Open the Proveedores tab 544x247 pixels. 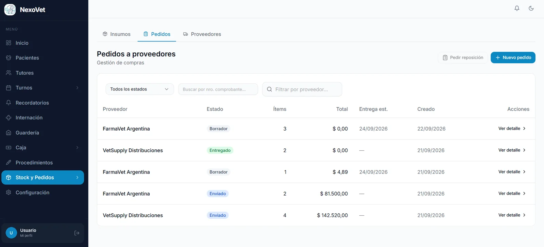[x=202, y=34]
